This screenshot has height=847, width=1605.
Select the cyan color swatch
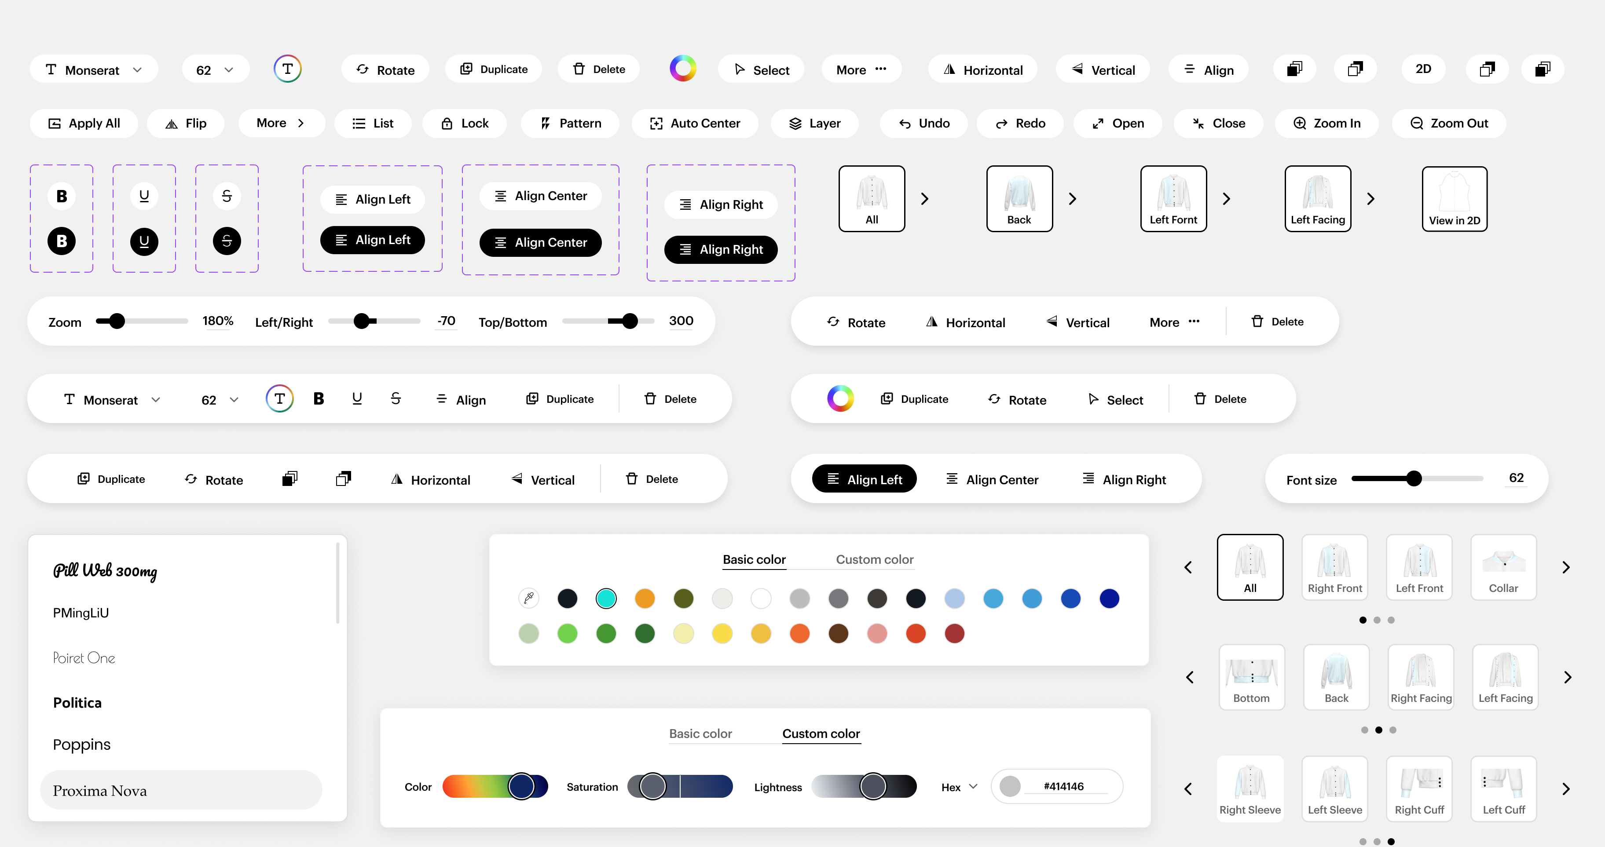click(x=605, y=599)
